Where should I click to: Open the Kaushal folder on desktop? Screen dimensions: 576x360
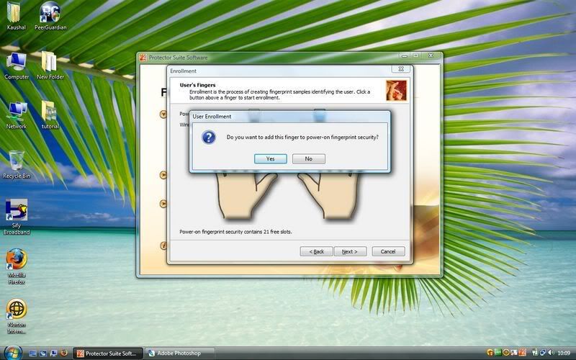tap(16, 16)
